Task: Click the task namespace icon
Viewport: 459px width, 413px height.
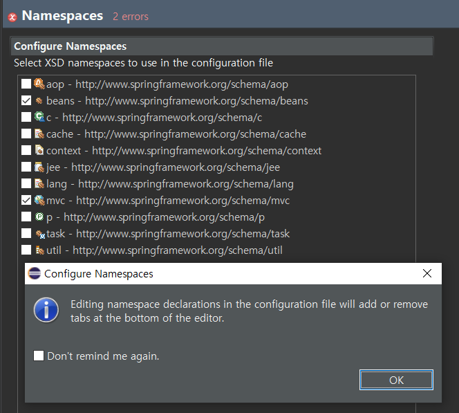Action: [40, 234]
